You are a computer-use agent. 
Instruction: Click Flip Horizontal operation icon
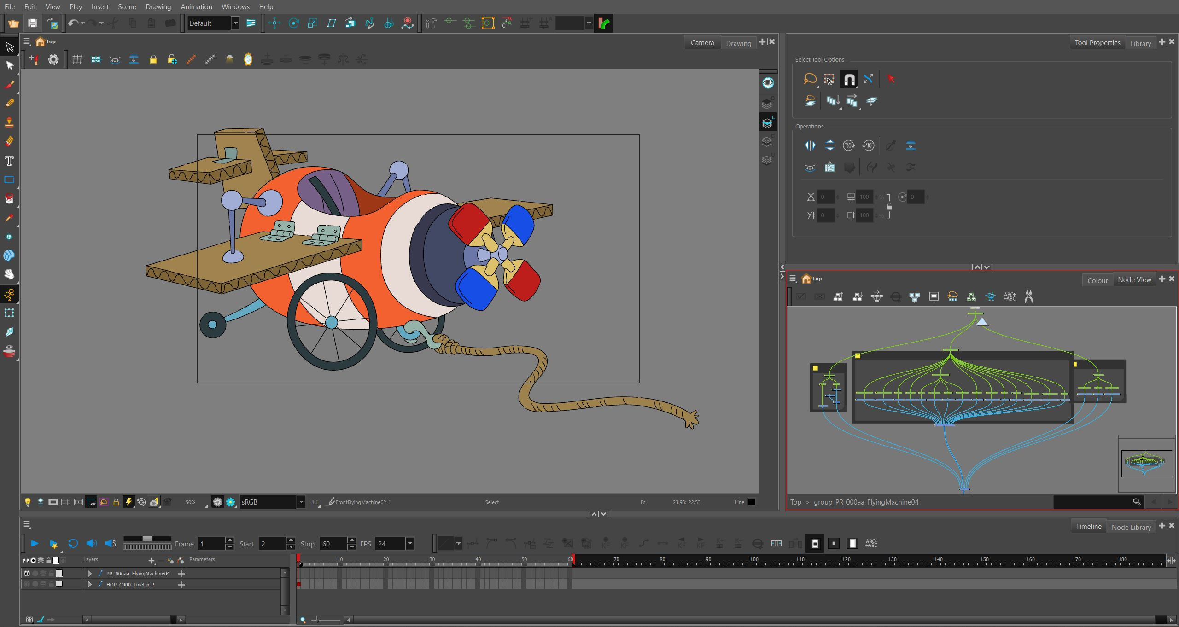pos(810,145)
